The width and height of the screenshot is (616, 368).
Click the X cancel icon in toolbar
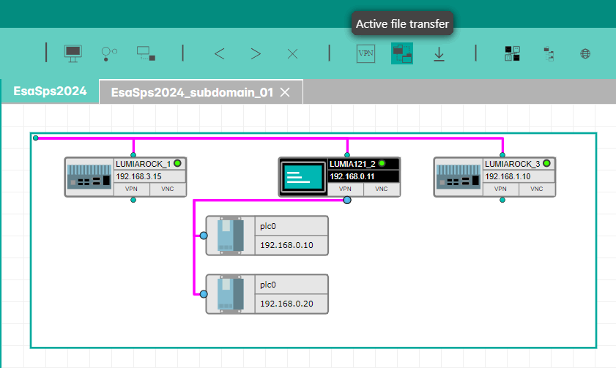coord(292,53)
